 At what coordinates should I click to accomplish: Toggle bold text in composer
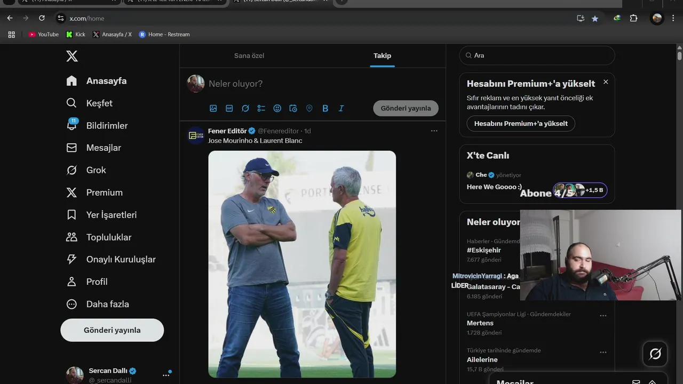[x=325, y=108]
